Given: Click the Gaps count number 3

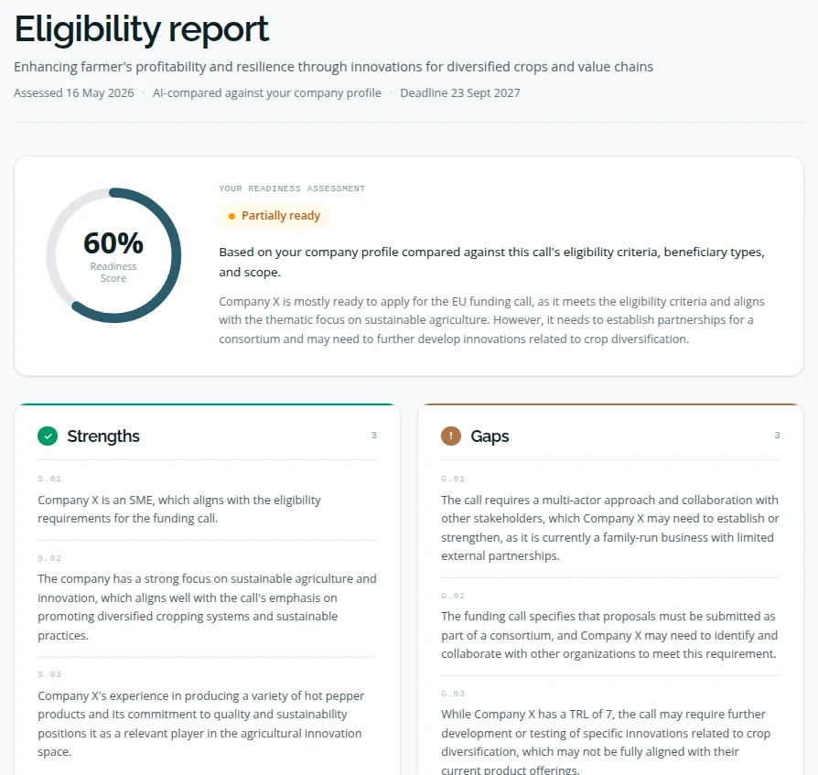Looking at the screenshot, I should pos(777,435).
